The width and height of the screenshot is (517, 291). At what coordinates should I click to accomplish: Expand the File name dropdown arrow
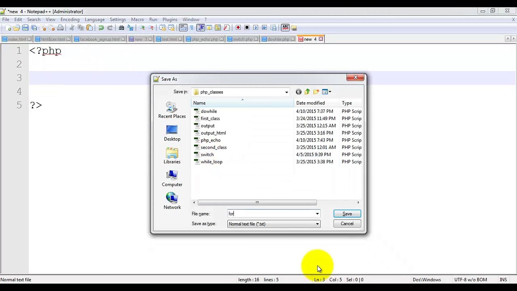pyautogui.click(x=317, y=214)
